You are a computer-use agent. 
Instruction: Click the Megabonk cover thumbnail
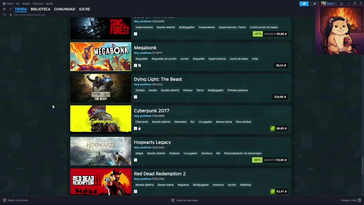click(x=101, y=57)
